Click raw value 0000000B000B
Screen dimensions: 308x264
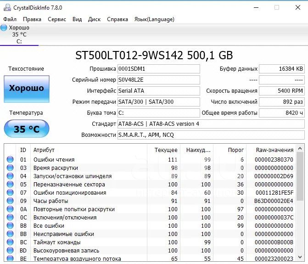click(x=274, y=242)
